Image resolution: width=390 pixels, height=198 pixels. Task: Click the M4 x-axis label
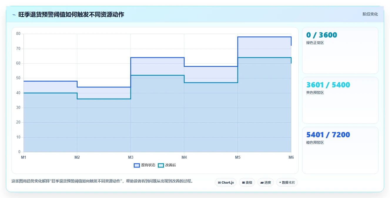coord(184,158)
